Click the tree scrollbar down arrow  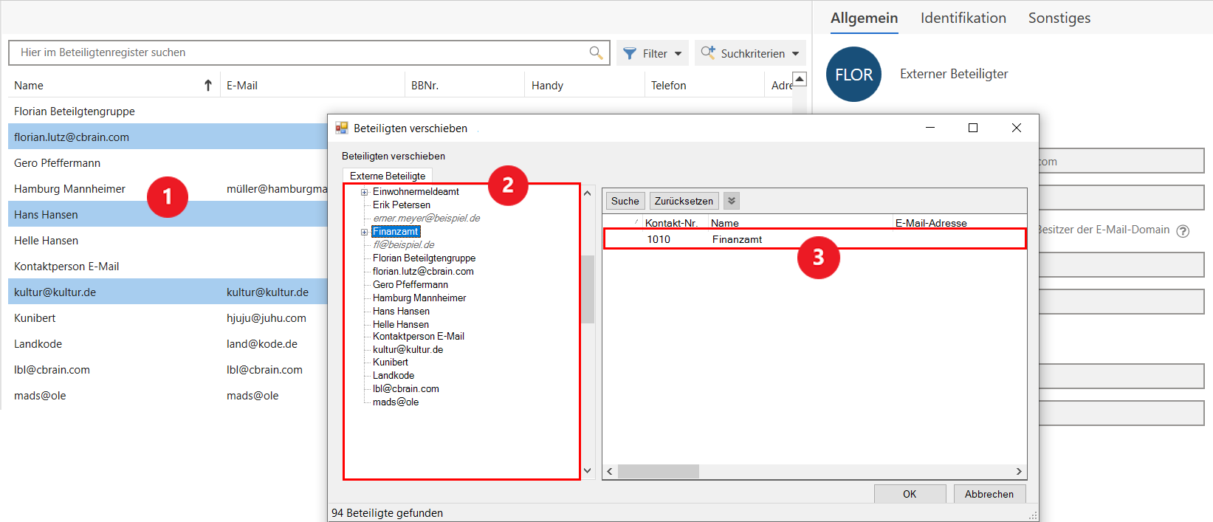click(588, 470)
